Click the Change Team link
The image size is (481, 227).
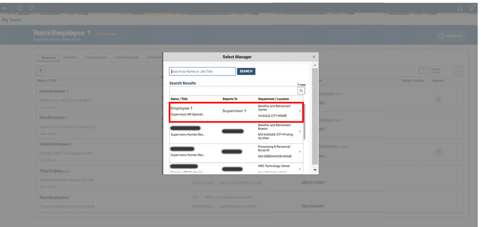(106, 34)
